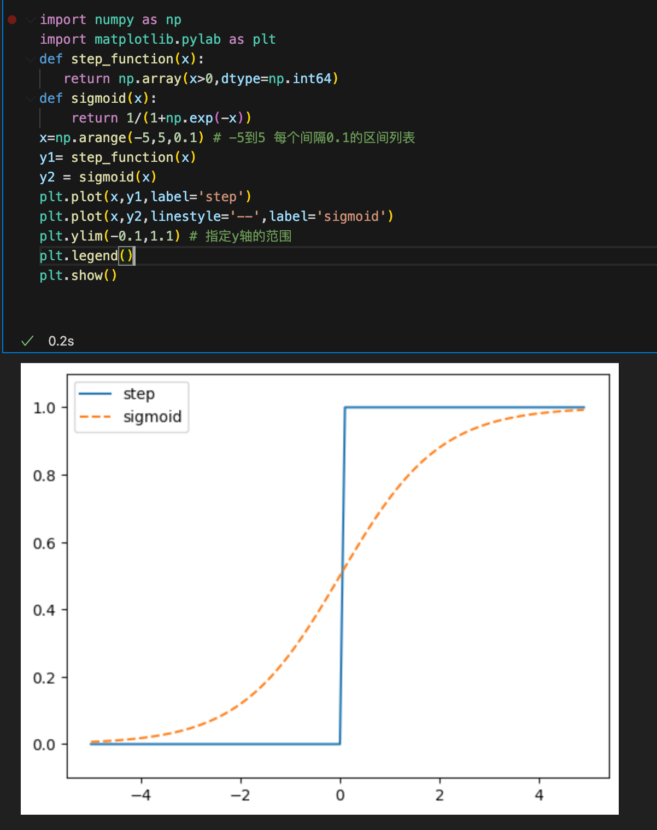Collapse the fold chevron beside import numpy
Viewport: 657px width, 830px height.
(31, 20)
